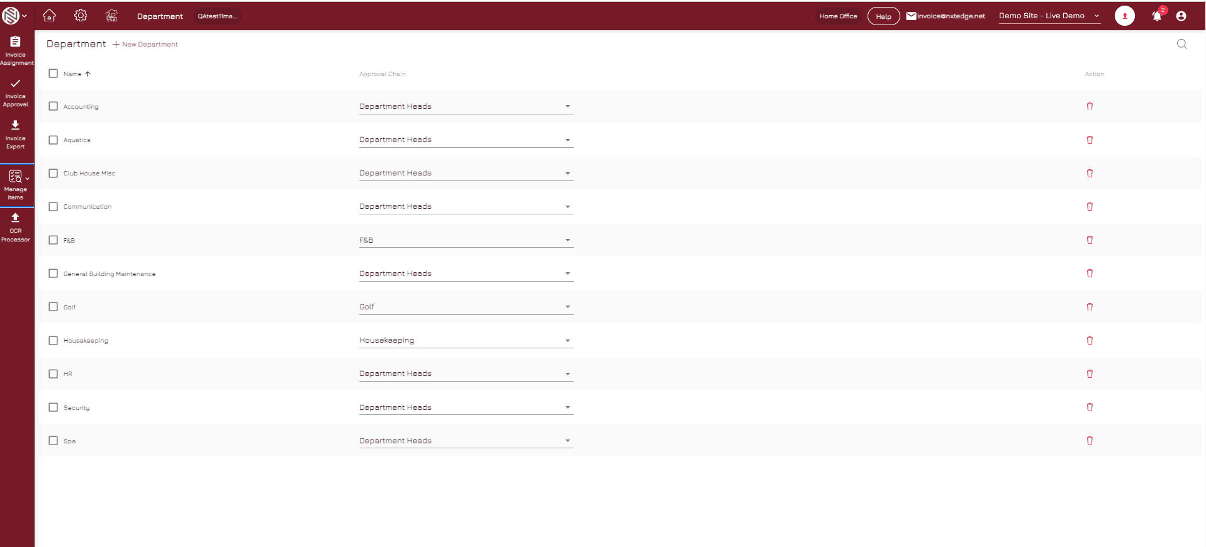
Task: Open F&B approval chain dropdown
Action: click(x=466, y=240)
